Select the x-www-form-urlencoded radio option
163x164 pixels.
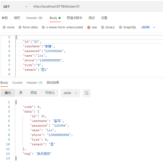coord(43,27)
